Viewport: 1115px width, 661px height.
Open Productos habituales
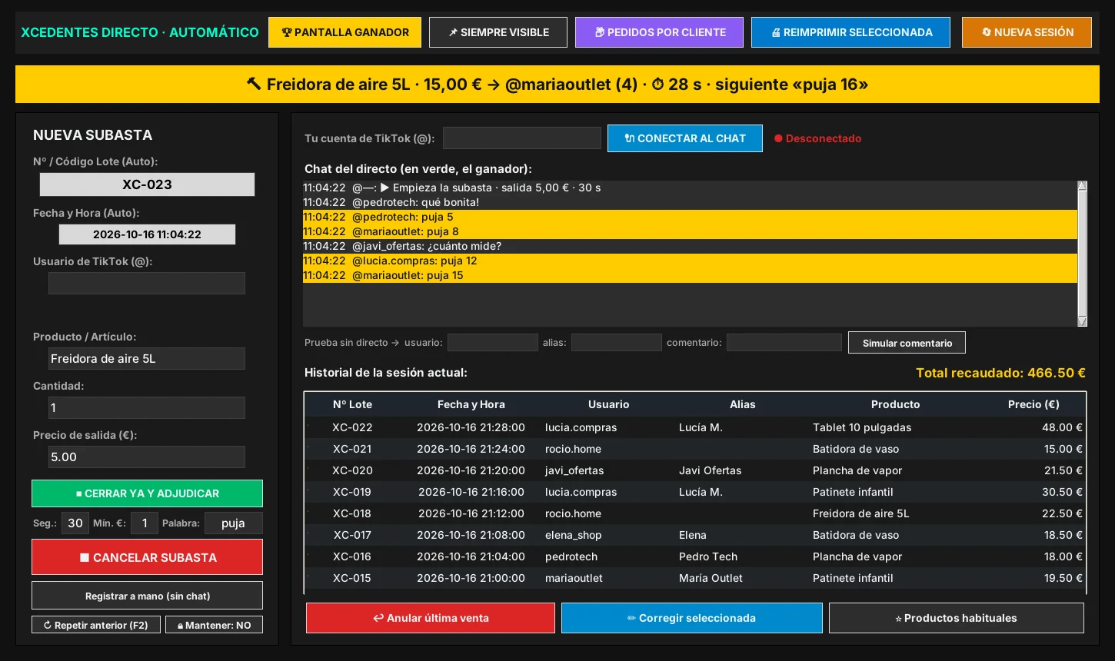957,618
